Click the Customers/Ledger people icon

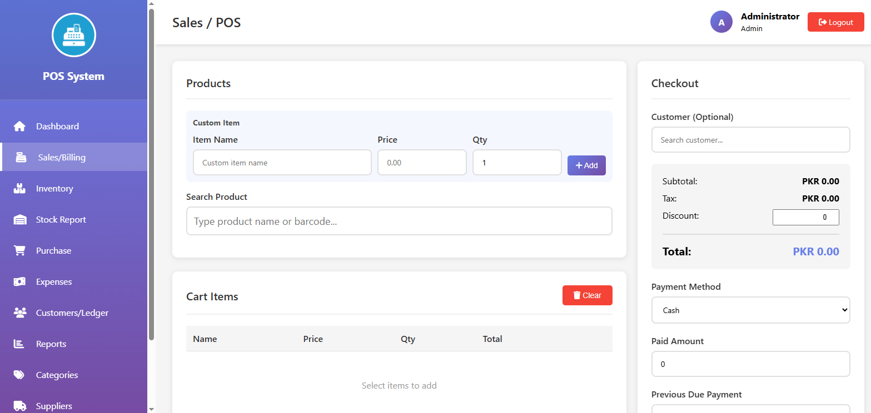click(x=19, y=313)
